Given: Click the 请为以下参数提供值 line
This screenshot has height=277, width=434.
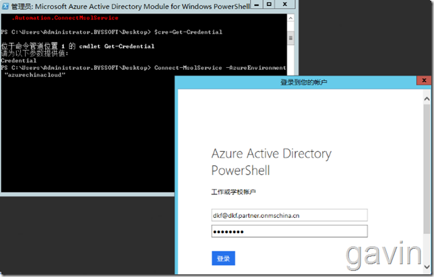Looking at the screenshot, I should 34,53.
